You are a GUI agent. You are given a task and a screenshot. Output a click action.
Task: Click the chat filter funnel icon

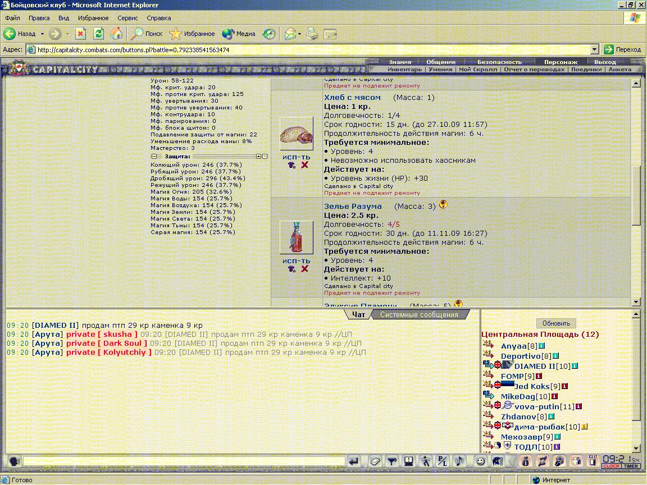[x=391, y=461]
